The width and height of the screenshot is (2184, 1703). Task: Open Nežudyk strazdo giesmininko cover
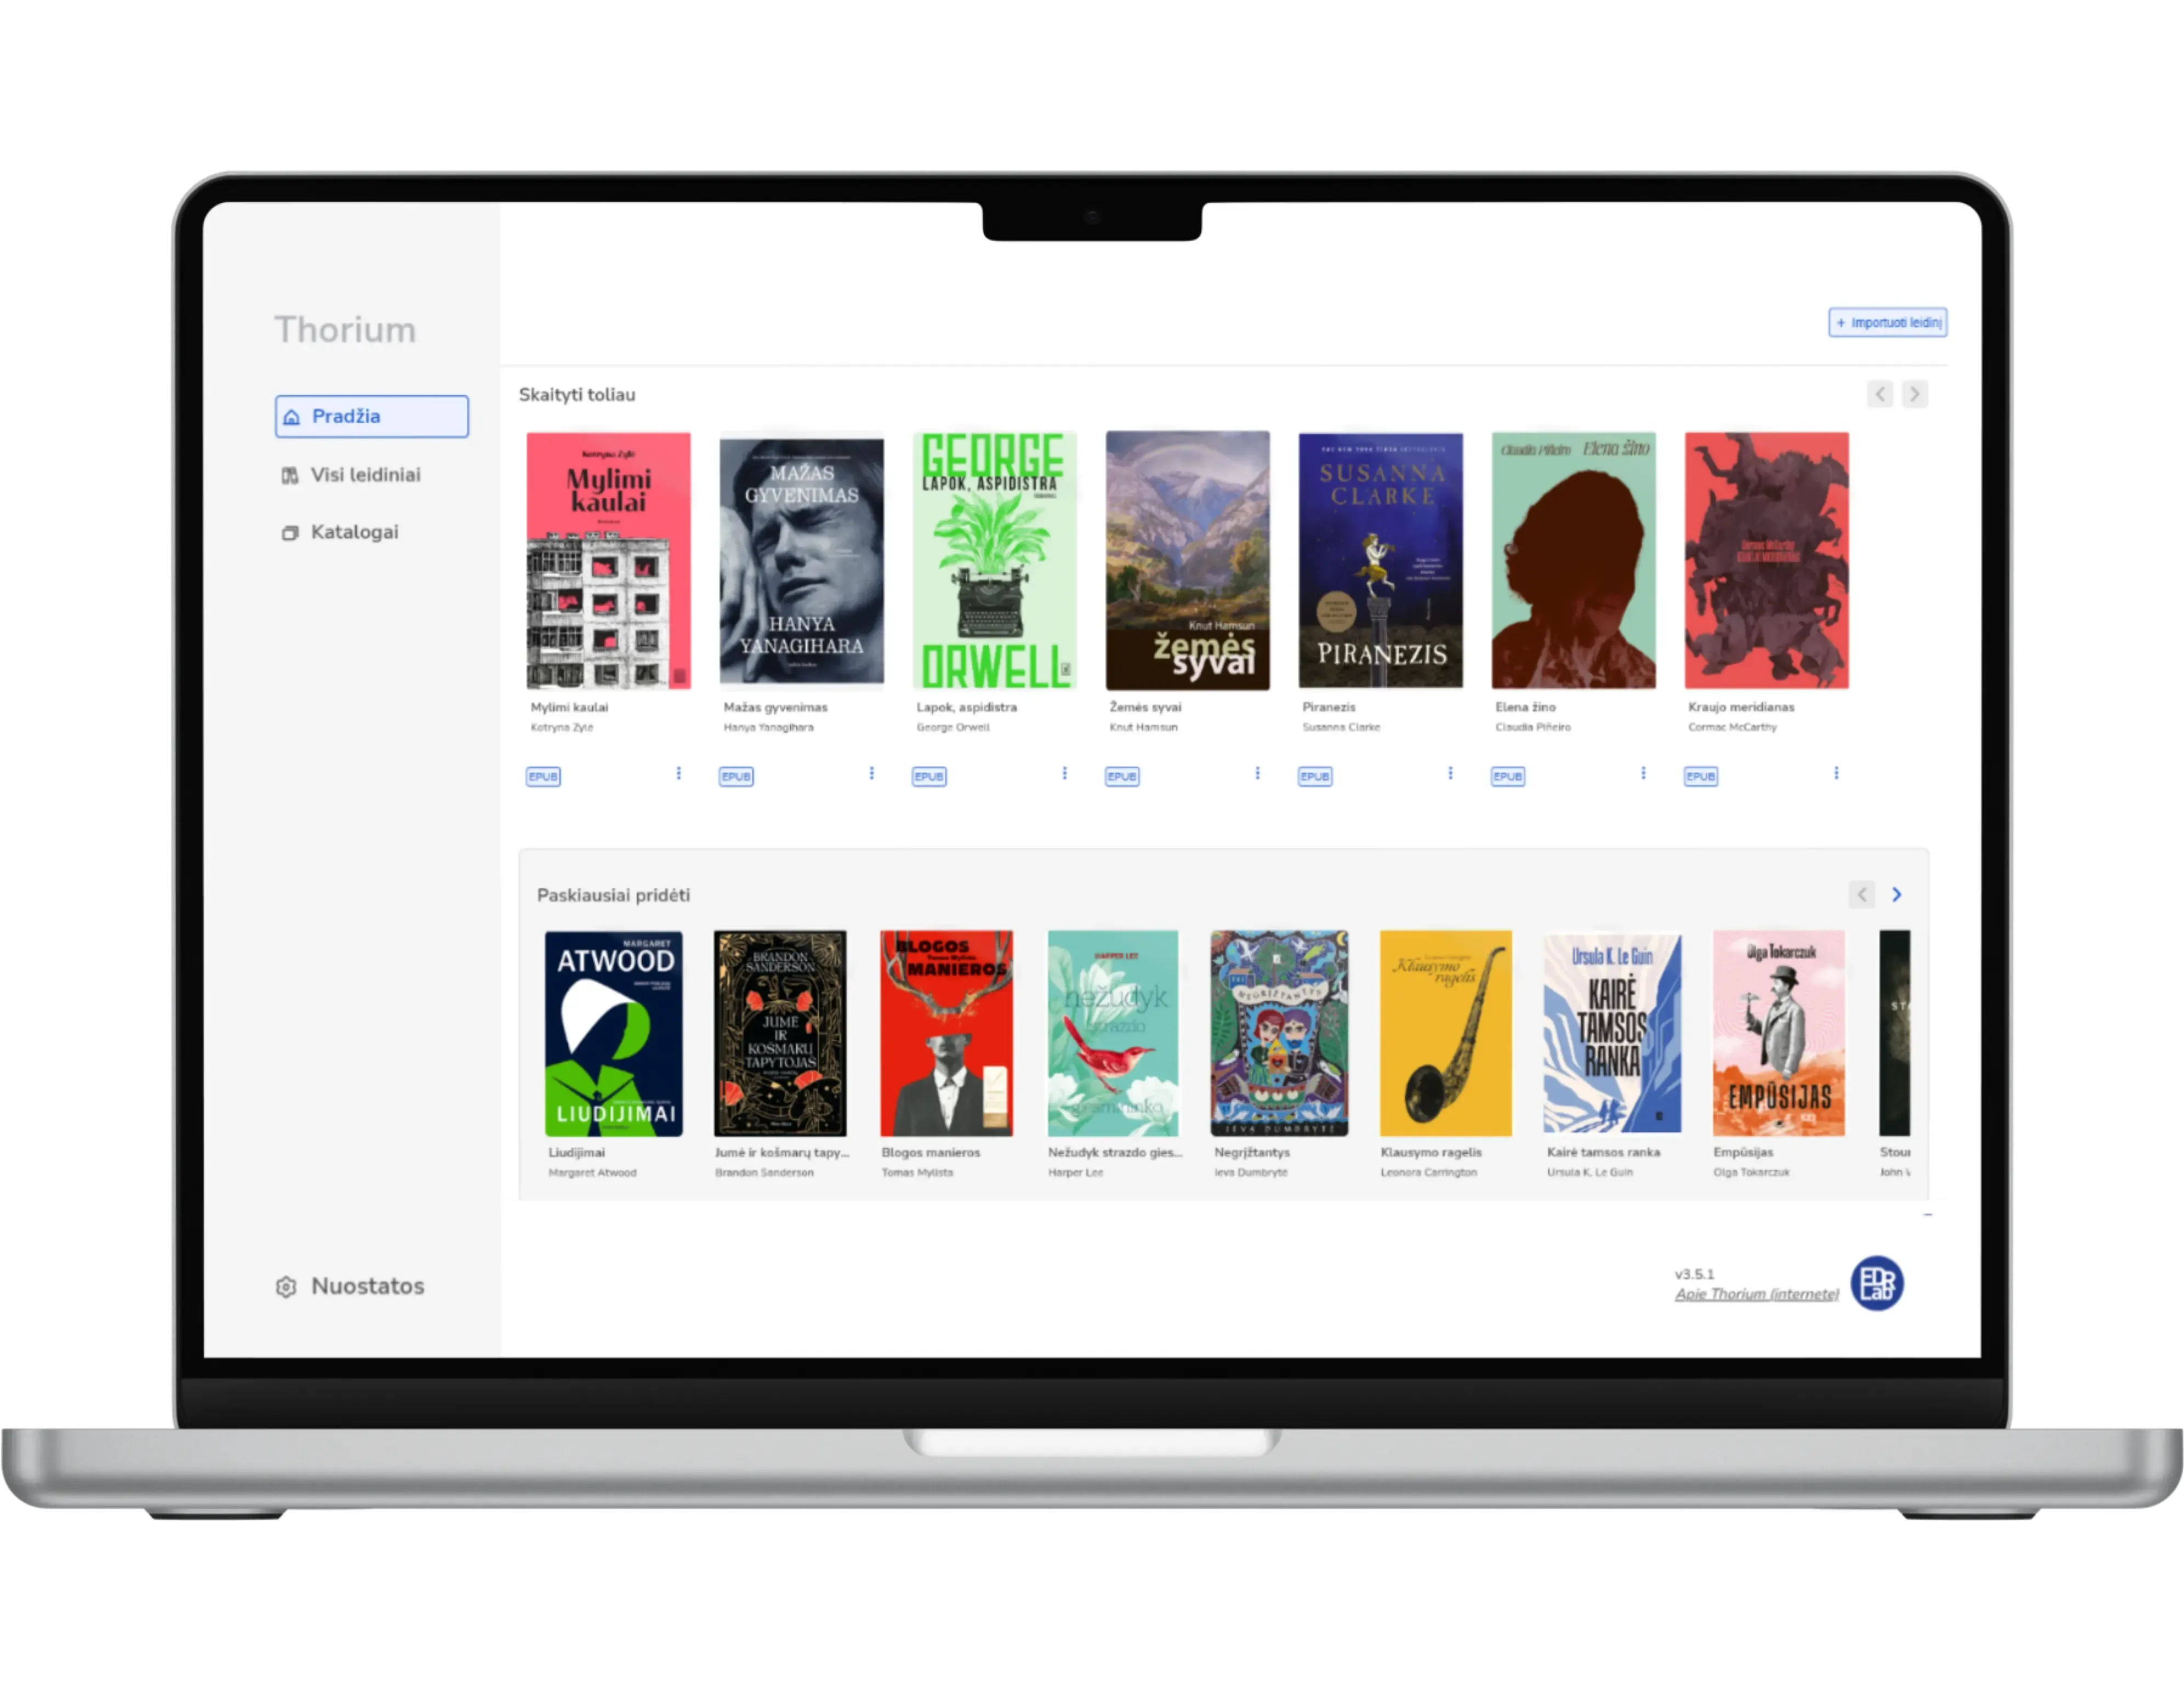1113,1034
